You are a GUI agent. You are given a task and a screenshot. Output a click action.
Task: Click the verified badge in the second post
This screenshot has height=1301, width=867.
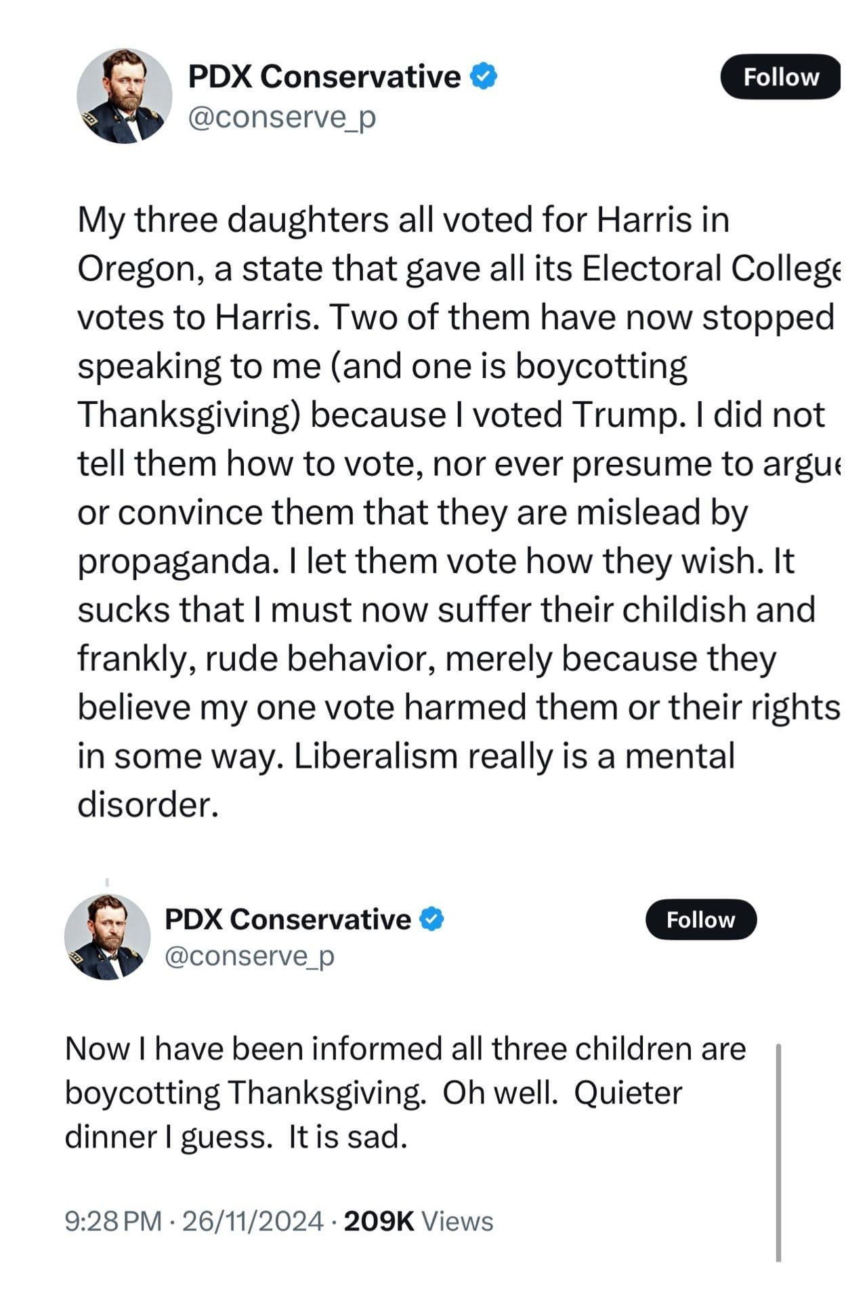[431, 919]
